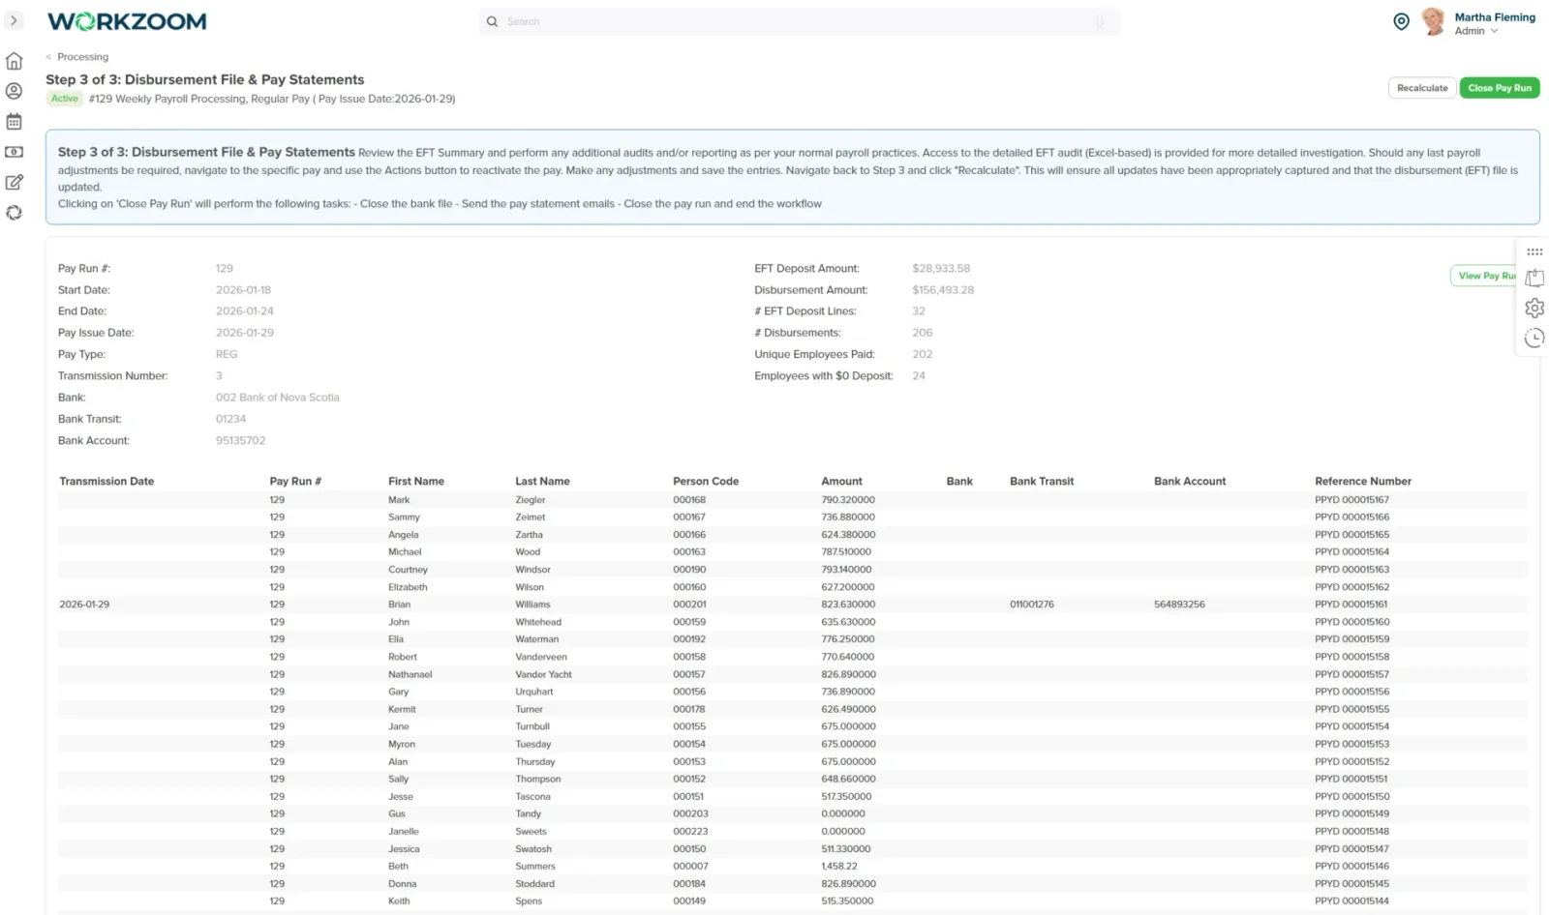Select reference PPYD 000015166

click(x=1352, y=517)
